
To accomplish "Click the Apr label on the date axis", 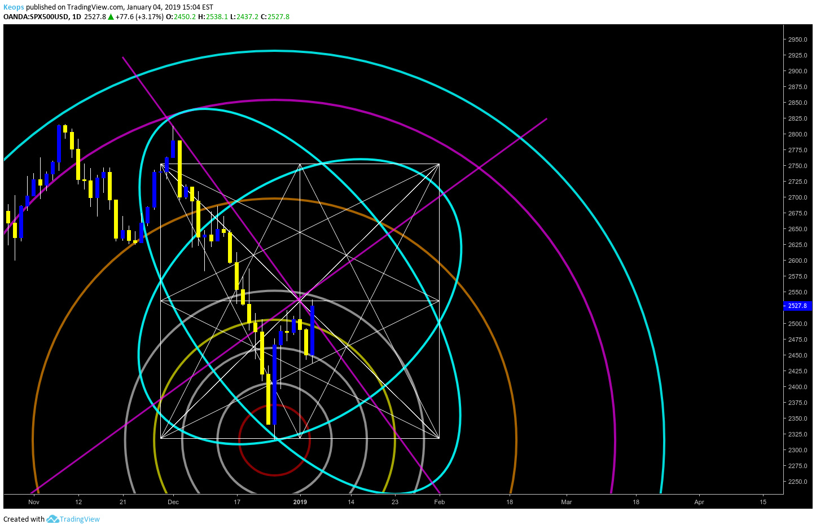I will point(699,502).
